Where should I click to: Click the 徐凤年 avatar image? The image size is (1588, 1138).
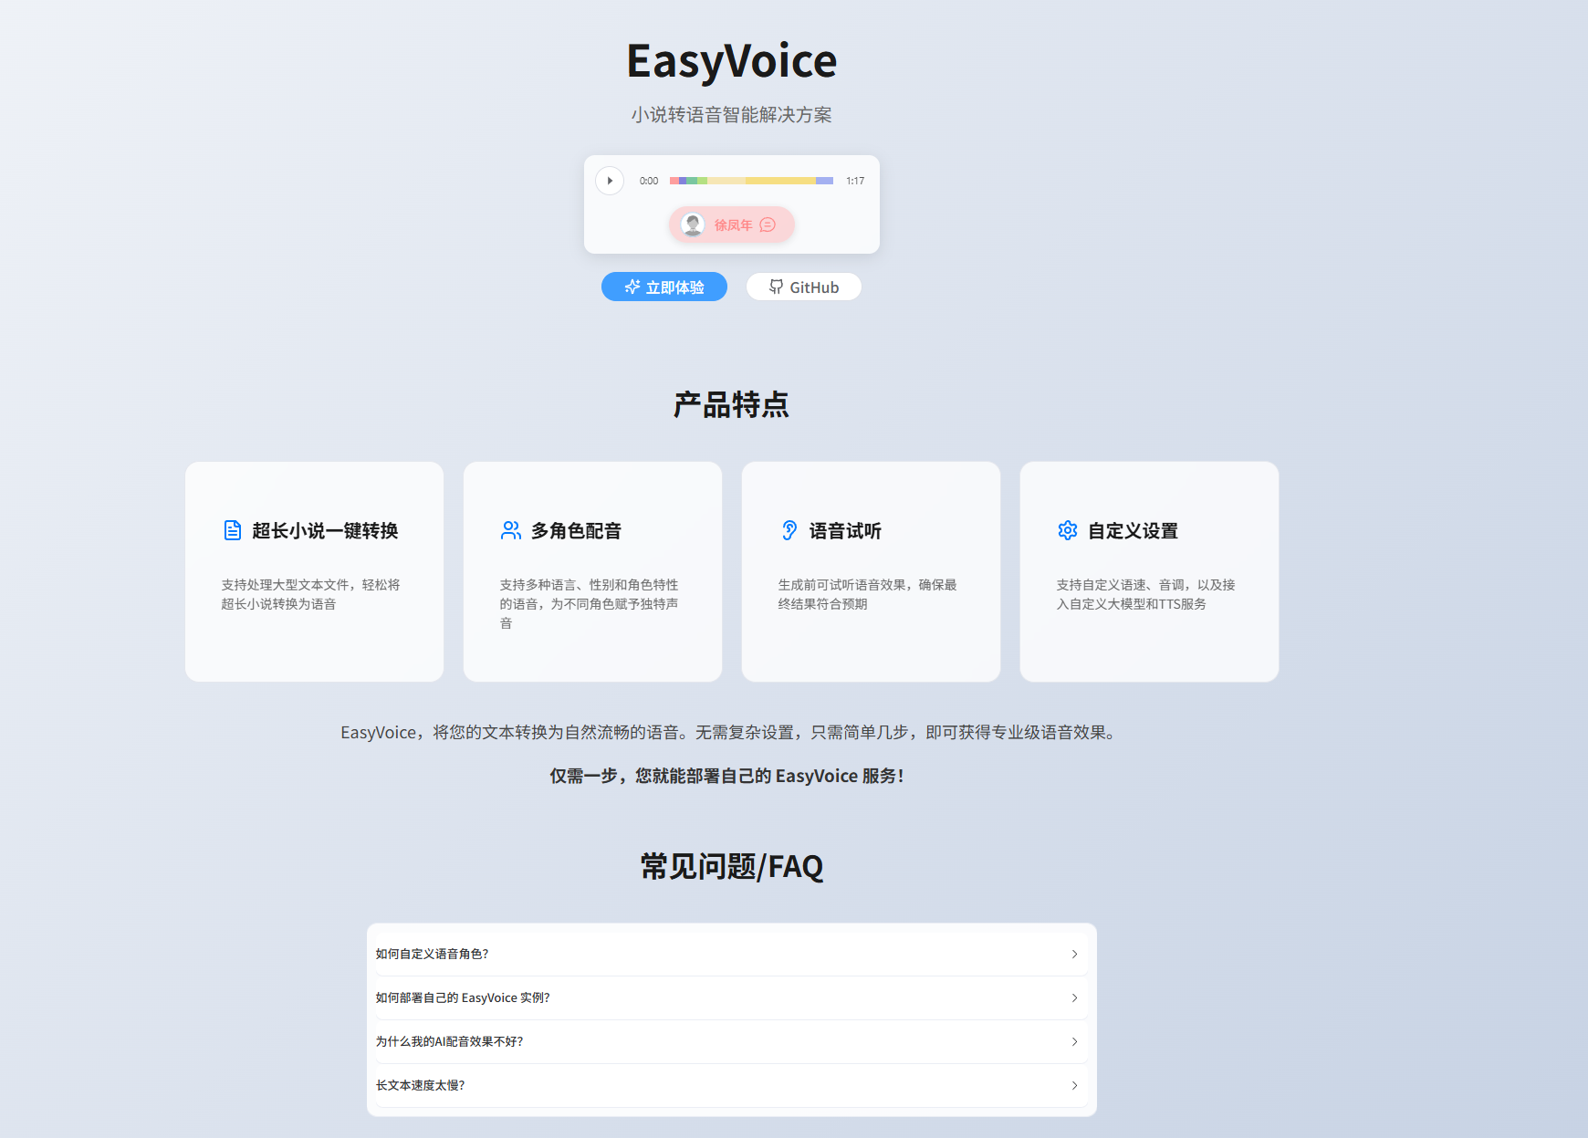point(694,224)
